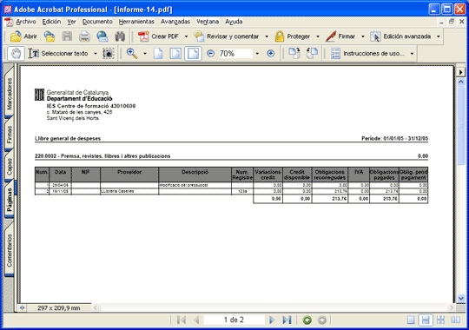Open Documento menu
The height and width of the screenshot is (330, 469).
[x=97, y=22]
